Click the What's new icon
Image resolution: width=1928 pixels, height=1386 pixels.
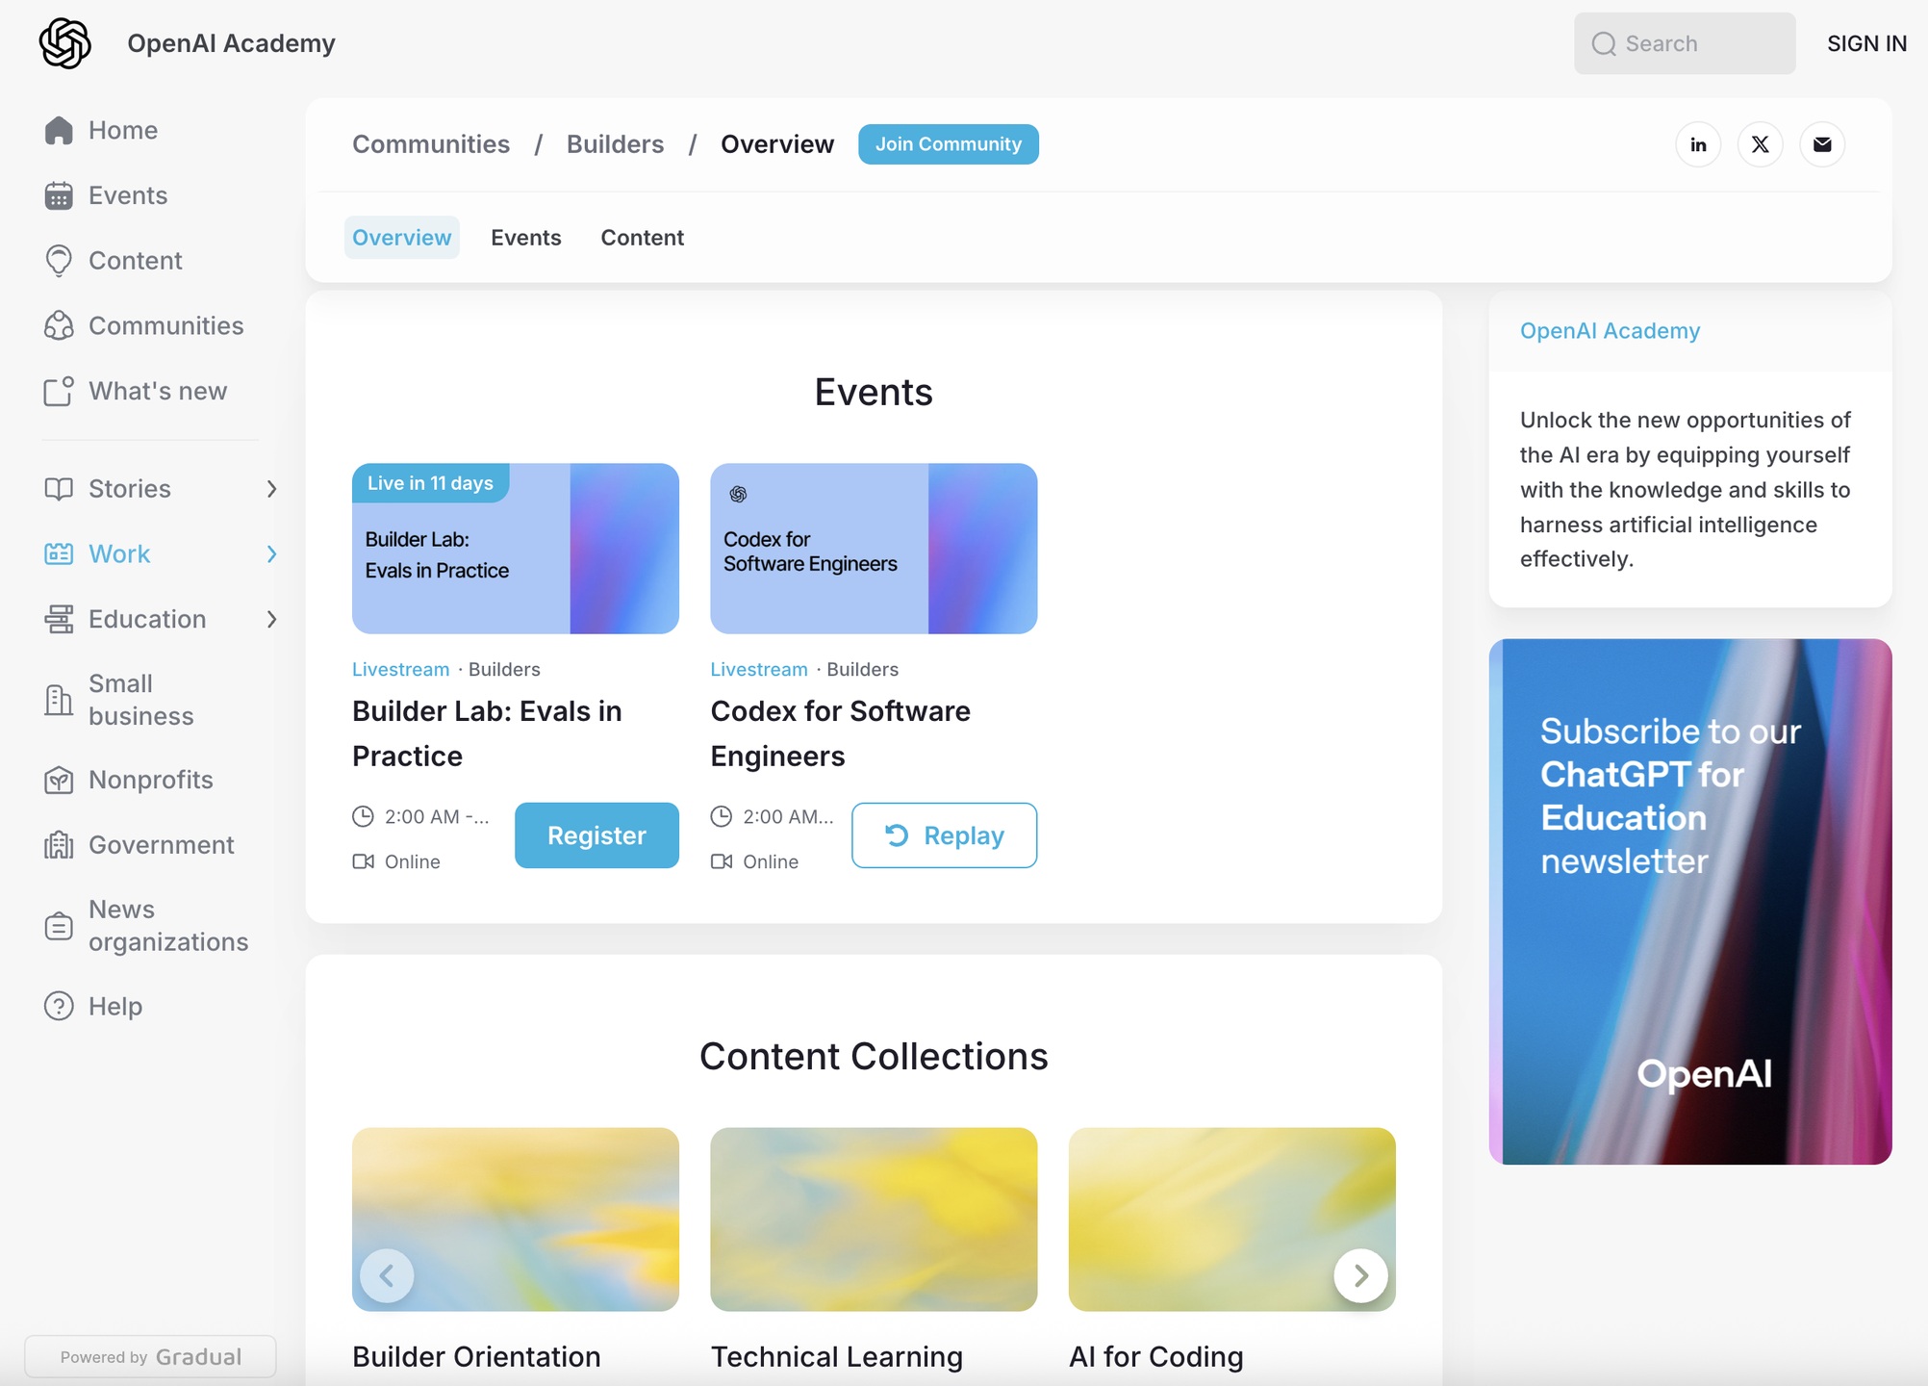(59, 391)
